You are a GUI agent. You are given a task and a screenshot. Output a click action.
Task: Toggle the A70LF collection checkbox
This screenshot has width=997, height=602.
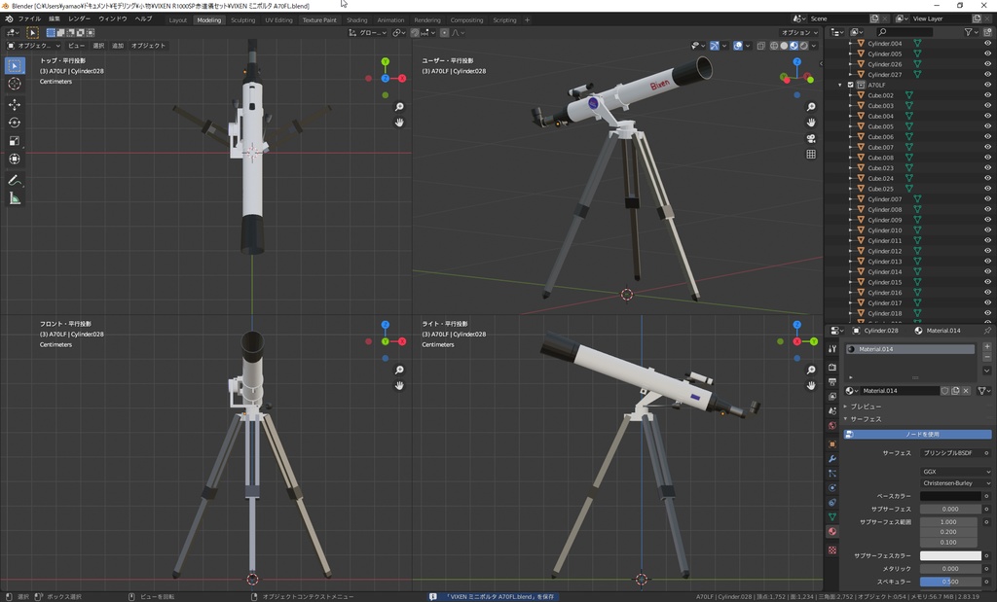point(850,85)
